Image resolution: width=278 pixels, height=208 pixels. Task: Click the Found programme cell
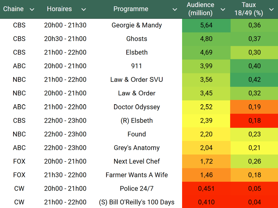137,134
